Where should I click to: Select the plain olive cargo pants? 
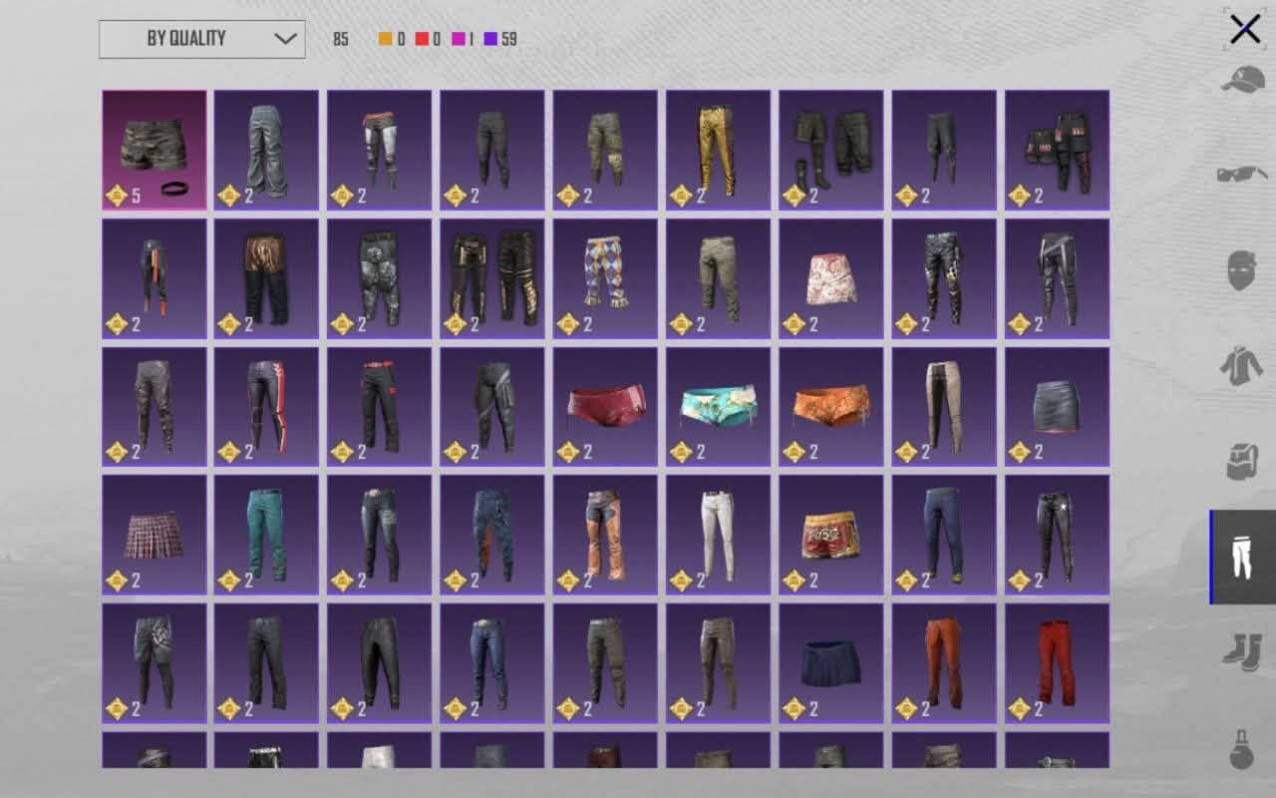tap(719, 278)
